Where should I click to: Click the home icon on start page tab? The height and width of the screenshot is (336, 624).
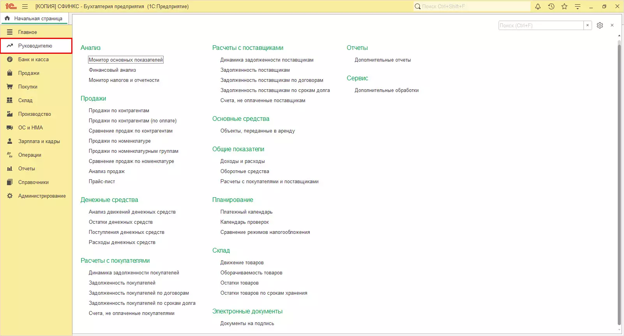7,18
